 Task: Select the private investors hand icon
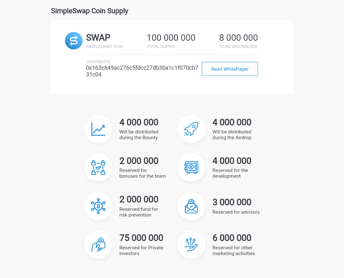click(x=98, y=245)
